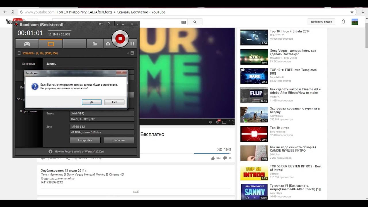The width and height of the screenshot is (368, 207).
Task: Toggle theater mode in the player
Action: tap(224, 122)
